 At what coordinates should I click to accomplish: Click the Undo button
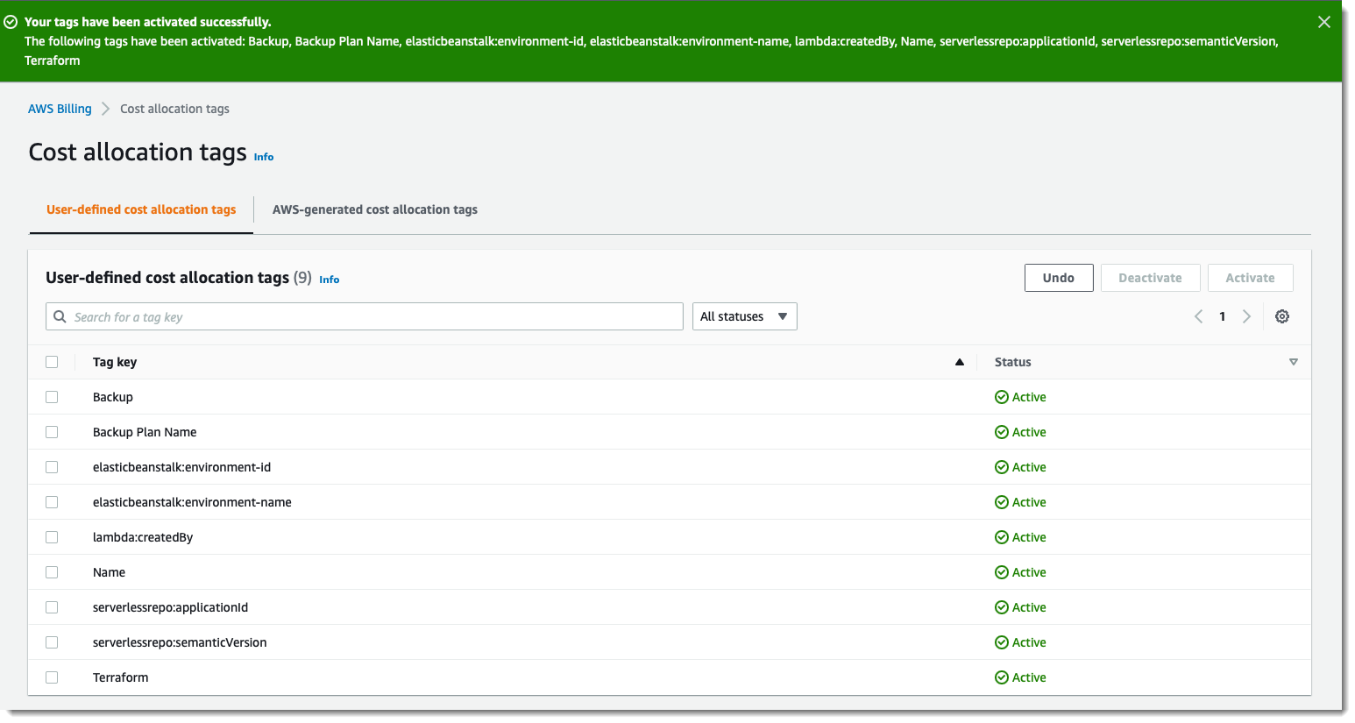pyautogui.click(x=1059, y=278)
